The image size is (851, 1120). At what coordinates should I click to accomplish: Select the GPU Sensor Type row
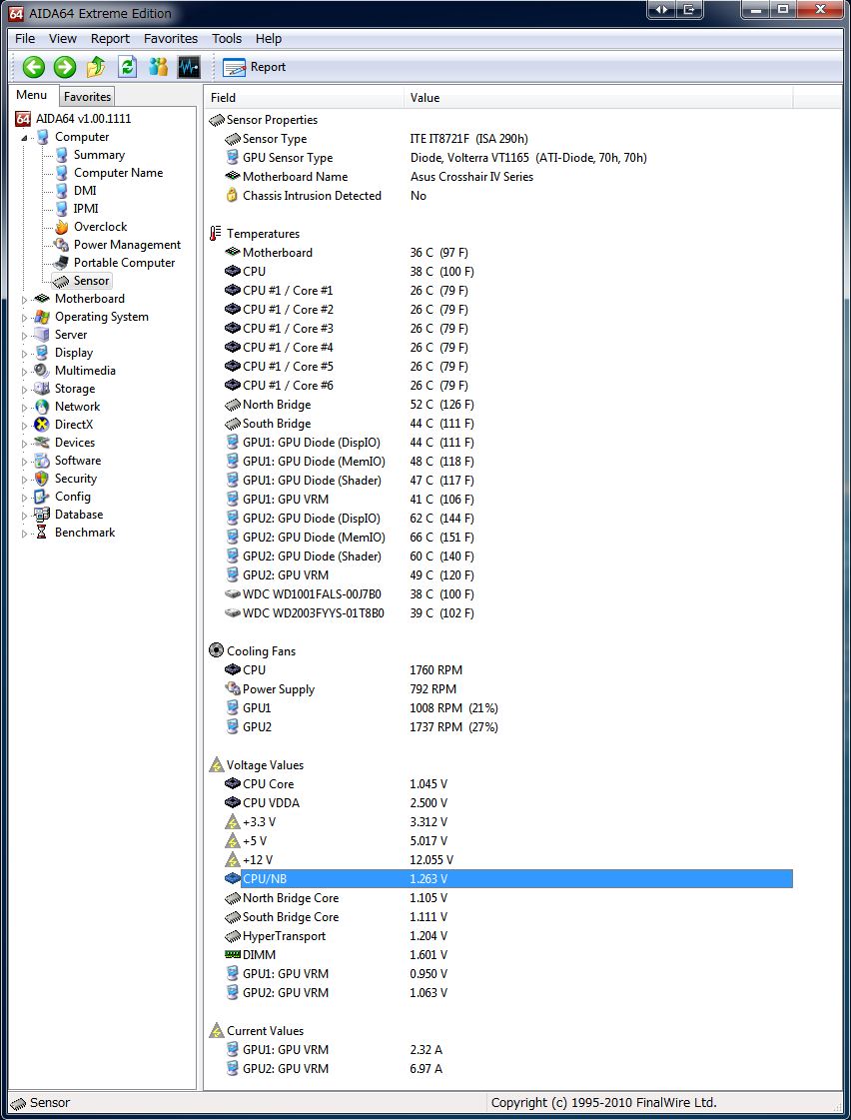(508, 158)
